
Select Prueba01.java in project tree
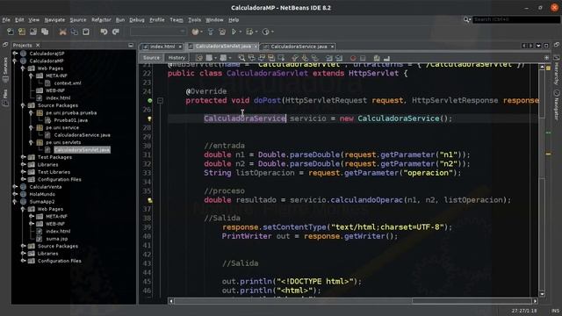pos(70,120)
